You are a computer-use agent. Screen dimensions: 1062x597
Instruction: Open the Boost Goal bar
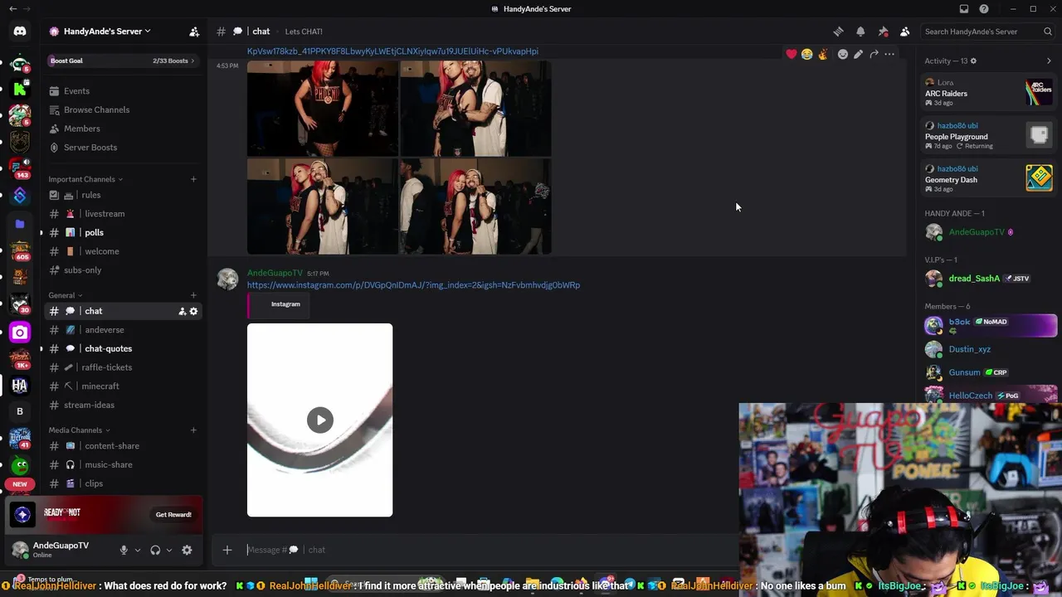(122, 61)
